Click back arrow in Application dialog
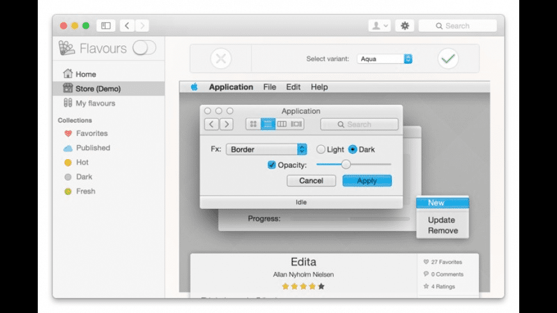The height and width of the screenshot is (313, 557). click(x=211, y=125)
